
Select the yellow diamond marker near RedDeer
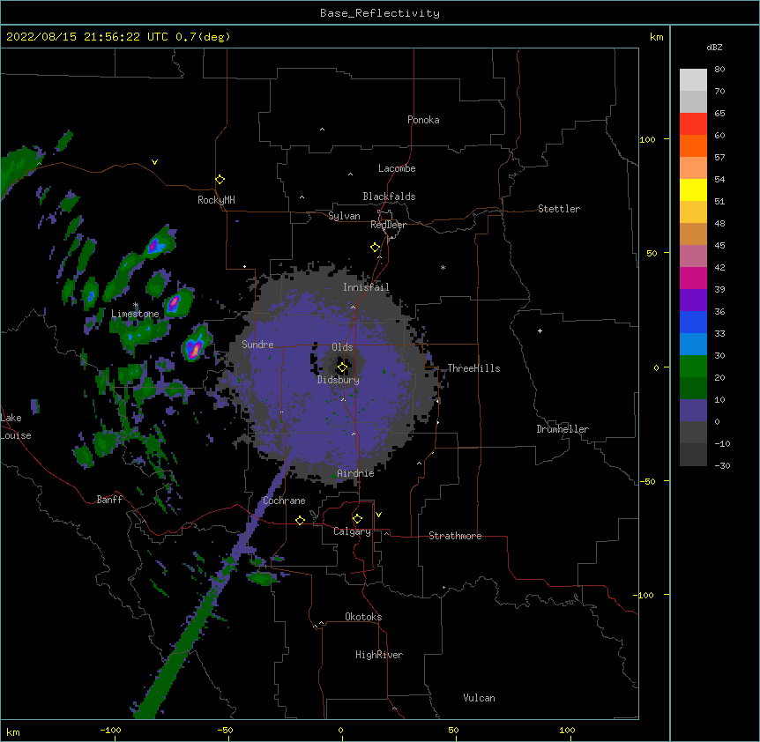point(375,248)
